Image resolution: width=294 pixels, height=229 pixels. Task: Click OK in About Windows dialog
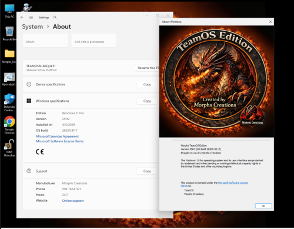coord(263,206)
